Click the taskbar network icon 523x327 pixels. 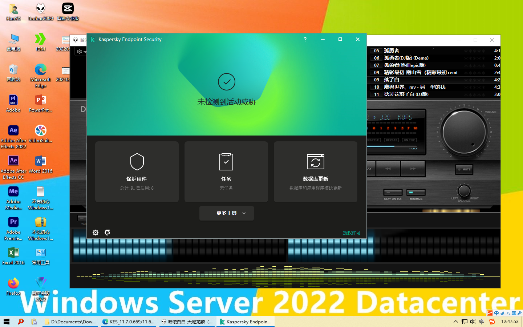tap(465, 322)
